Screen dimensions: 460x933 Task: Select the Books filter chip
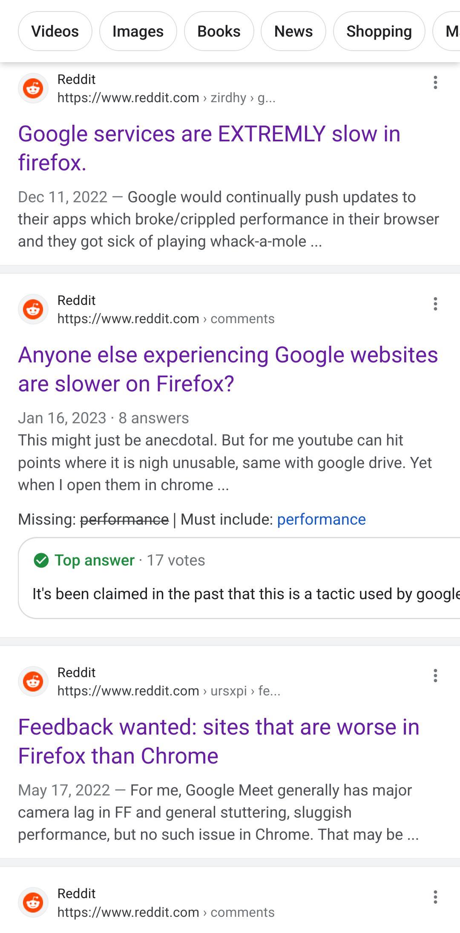coord(218,31)
